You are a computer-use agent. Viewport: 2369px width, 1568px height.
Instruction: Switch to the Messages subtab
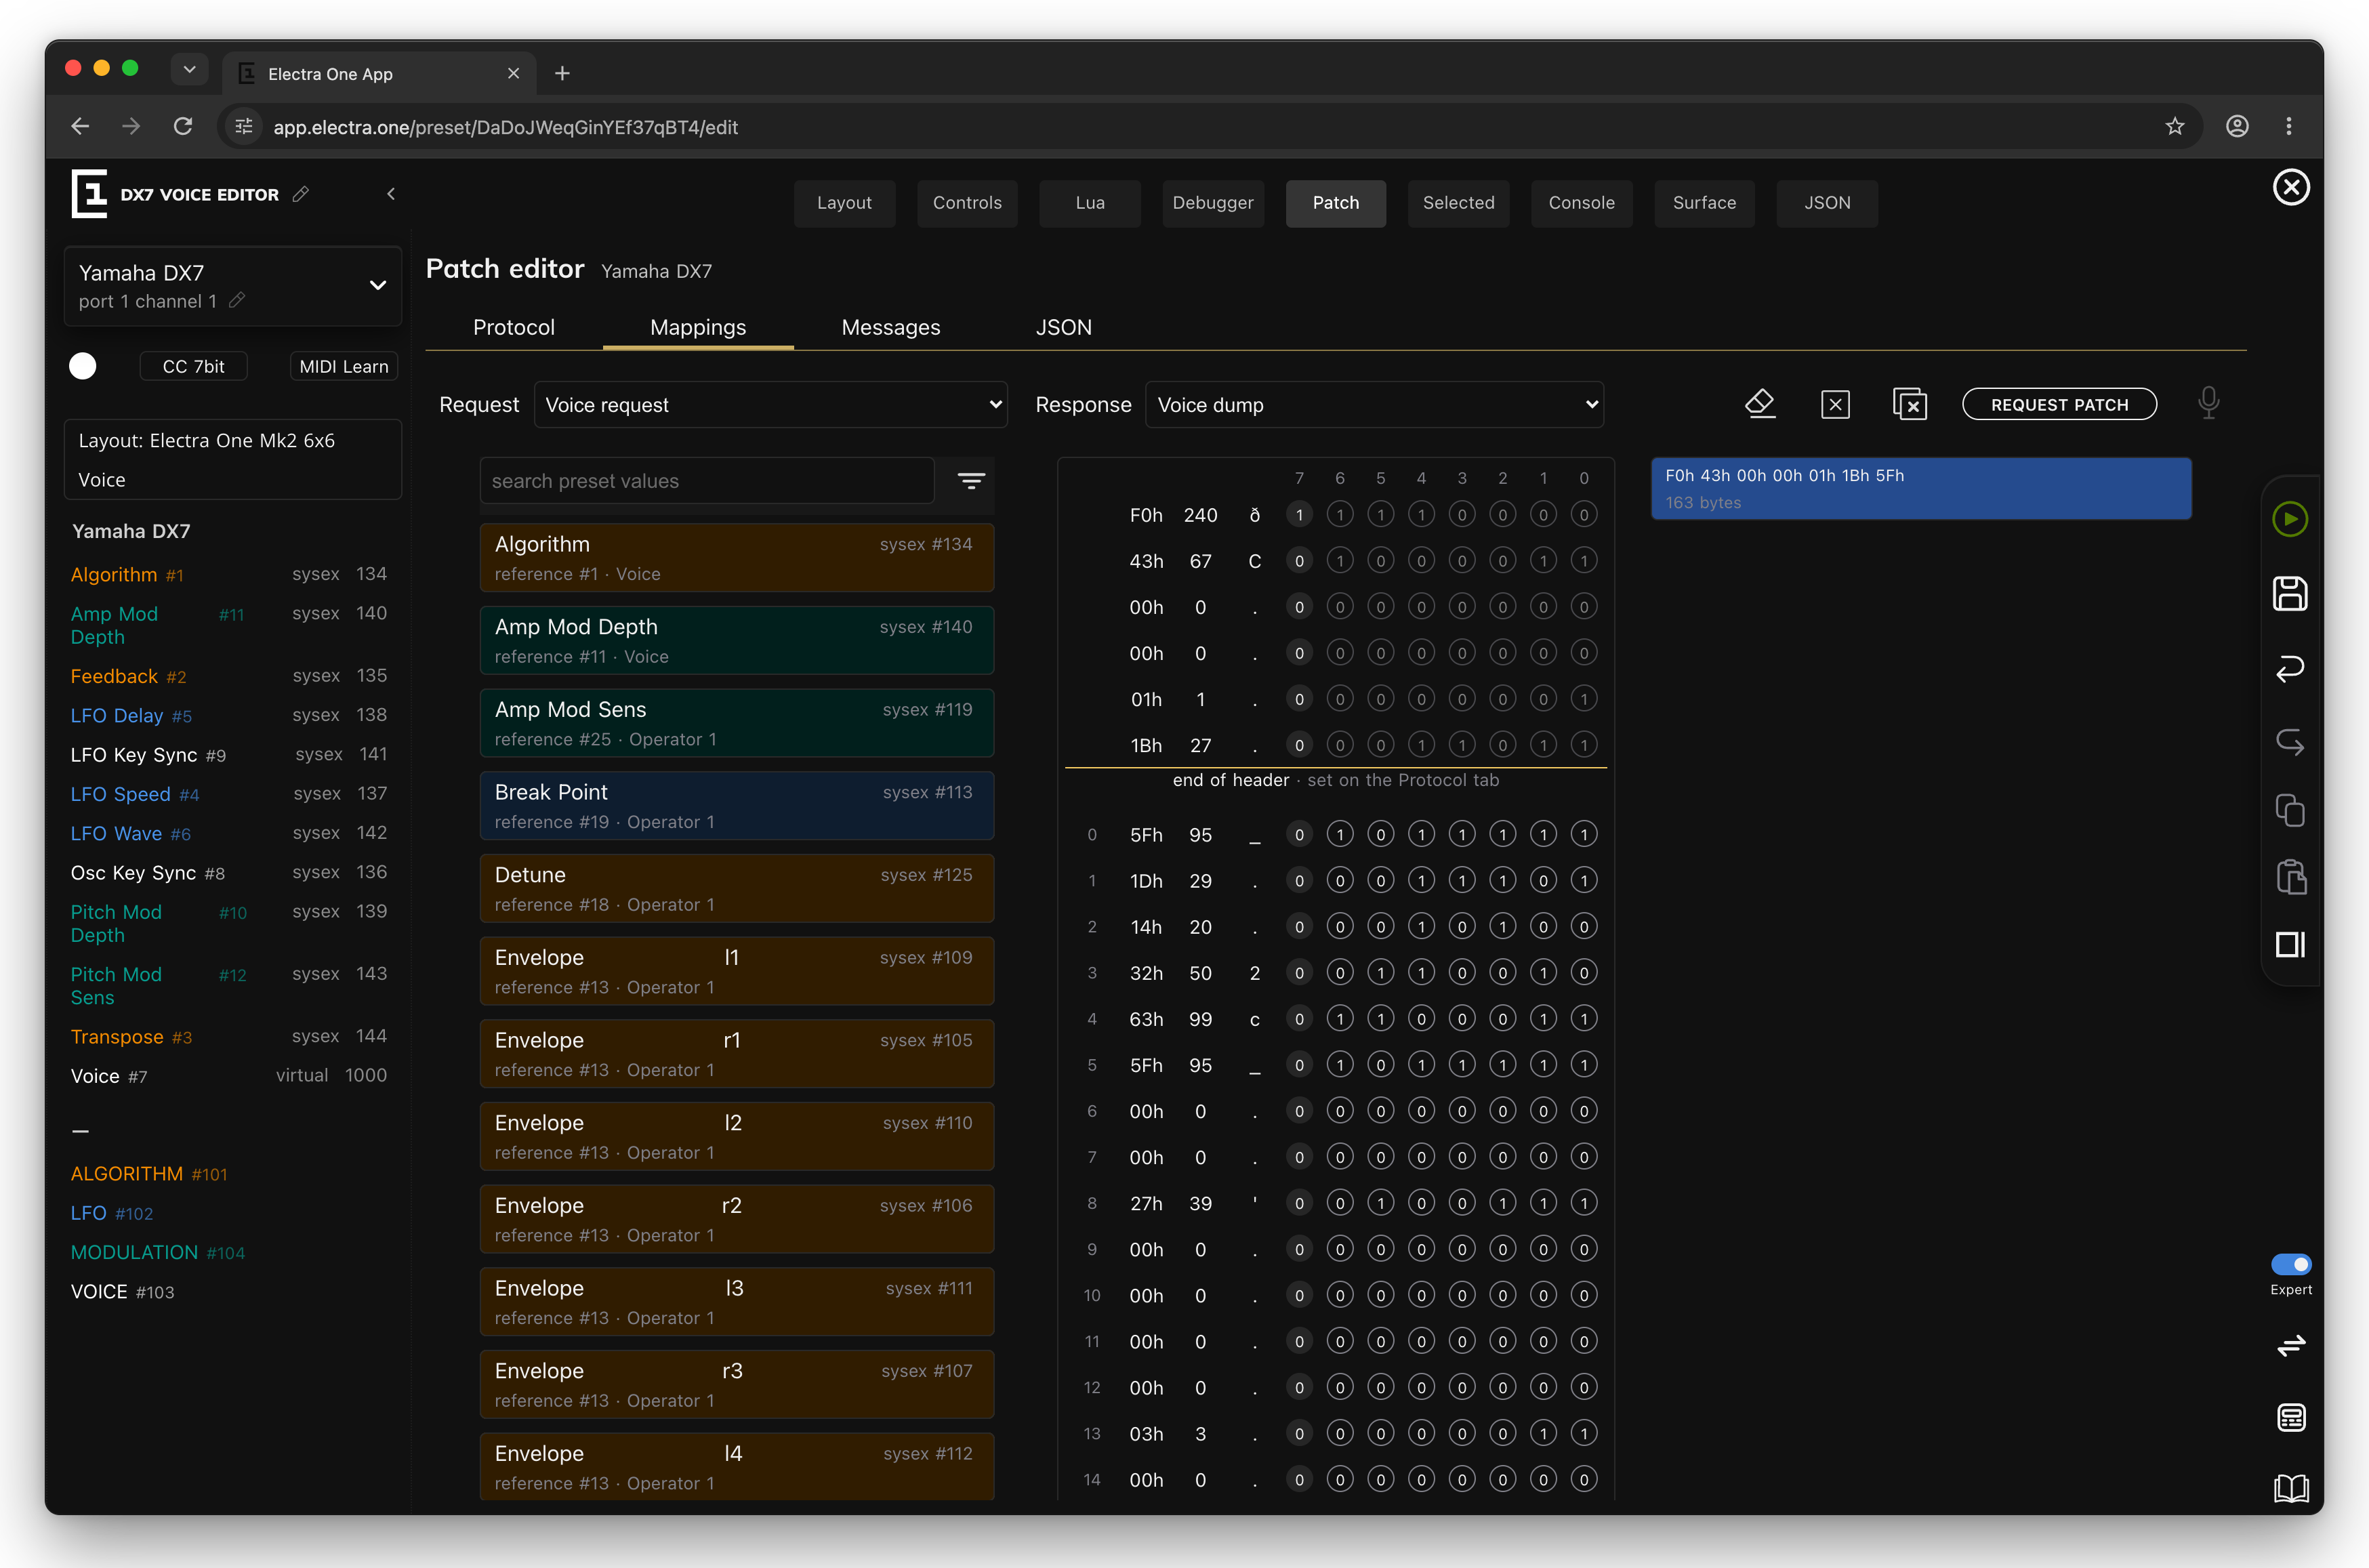click(890, 327)
